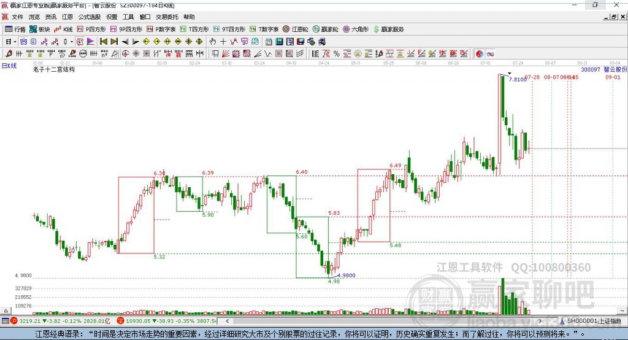Launch the 赢家轮 wheel tool
The width and height of the screenshot is (628, 340).
click(326, 29)
